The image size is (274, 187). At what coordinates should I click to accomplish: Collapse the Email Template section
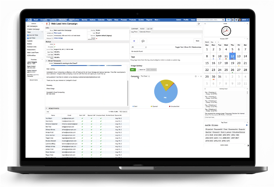point(46,61)
